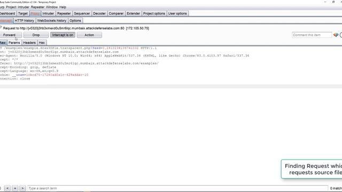The height and width of the screenshot is (192, 342).
Task: Restore the Burp Suite window
Action: tap(333, 2)
